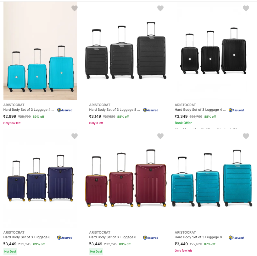The image size is (257, 256).
Task: Click Hot Deal tag under maroon luggage
Action: [96, 252]
